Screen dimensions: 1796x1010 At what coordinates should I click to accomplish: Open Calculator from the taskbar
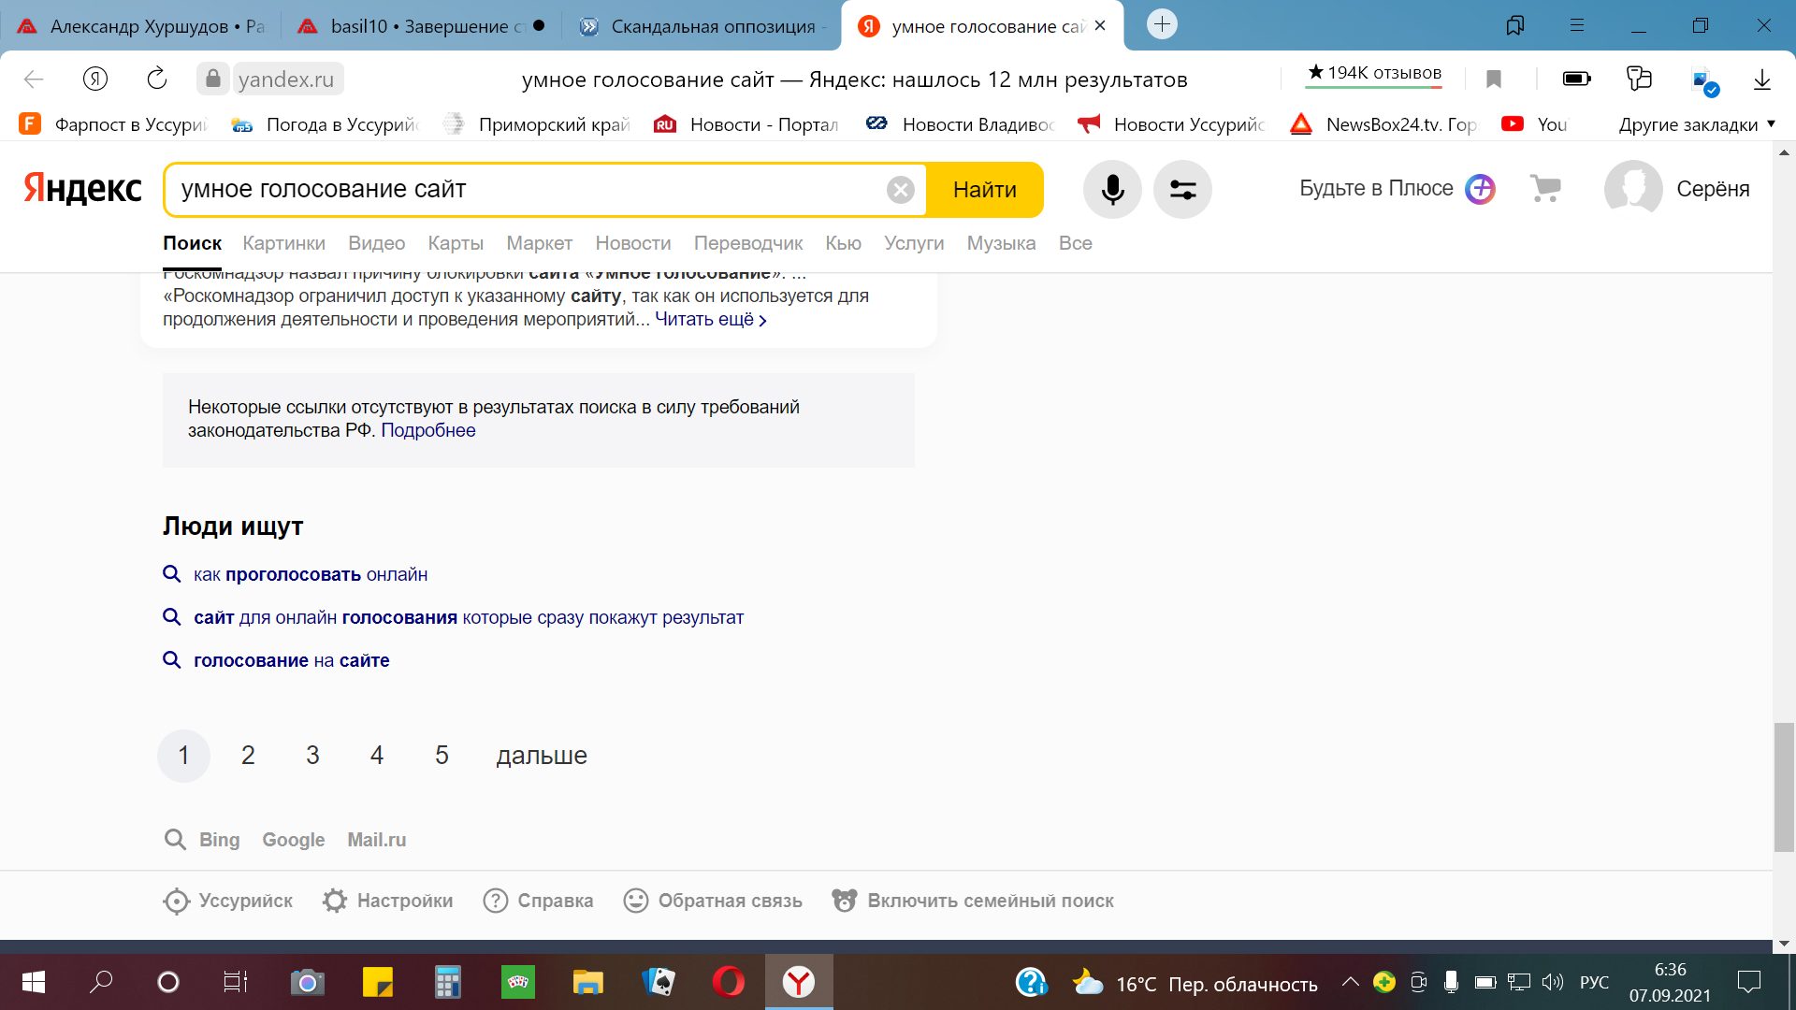(x=447, y=982)
